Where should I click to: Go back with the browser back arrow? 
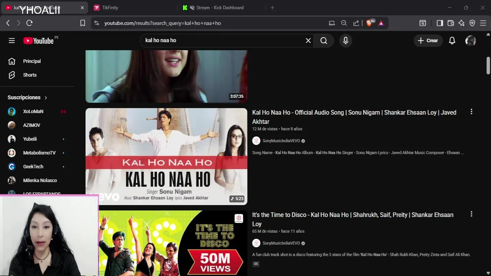coord(8,23)
